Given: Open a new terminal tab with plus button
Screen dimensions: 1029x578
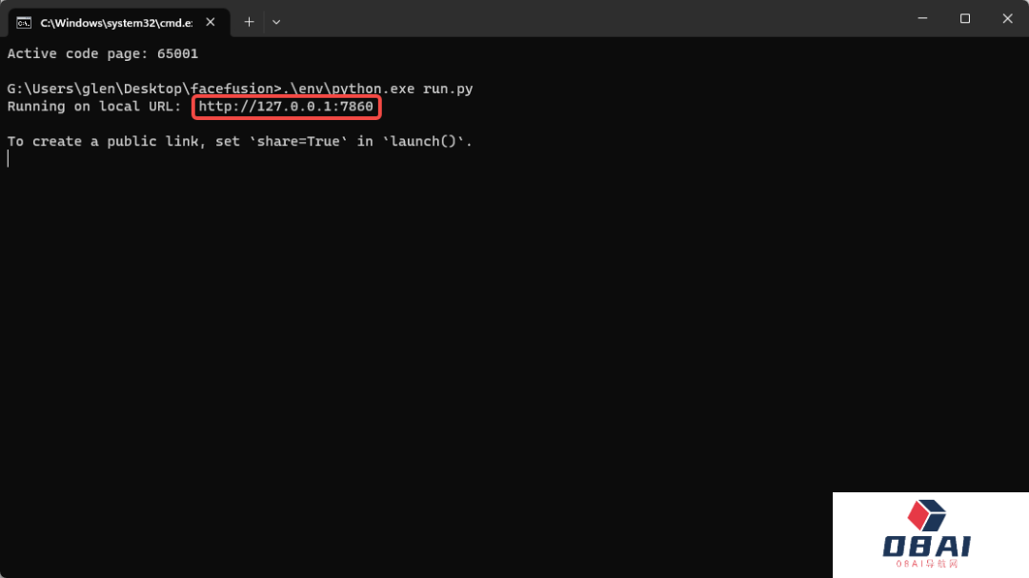Looking at the screenshot, I should click(249, 22).
